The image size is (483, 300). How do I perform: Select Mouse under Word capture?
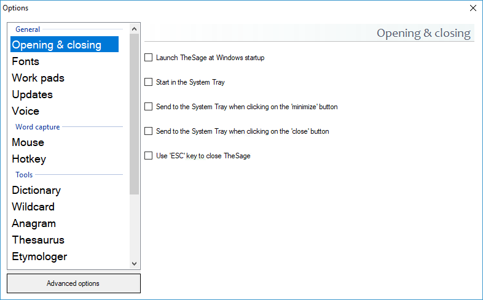pyautogui.click(x=28, y=142)
